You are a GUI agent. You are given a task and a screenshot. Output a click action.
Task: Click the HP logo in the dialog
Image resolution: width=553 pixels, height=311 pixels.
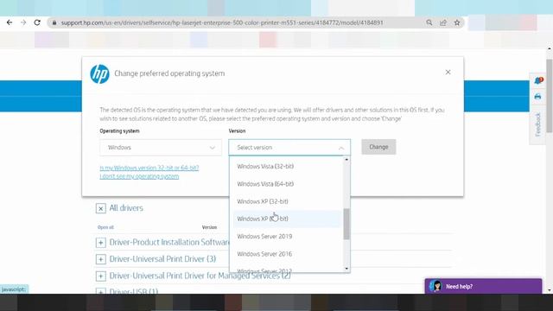tap(100, 73)
